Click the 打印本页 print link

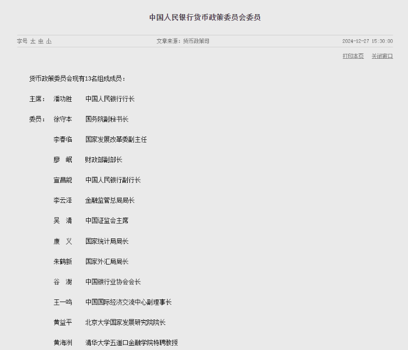[x=353, y=56]
